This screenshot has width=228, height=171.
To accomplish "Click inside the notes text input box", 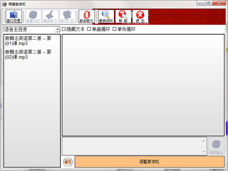I will tap(131, 146).
